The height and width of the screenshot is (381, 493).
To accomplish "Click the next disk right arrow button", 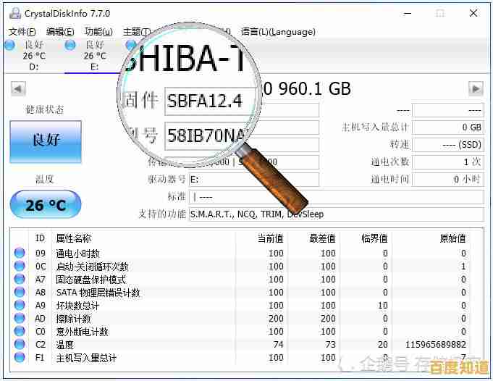I will (x=476, y=88).
